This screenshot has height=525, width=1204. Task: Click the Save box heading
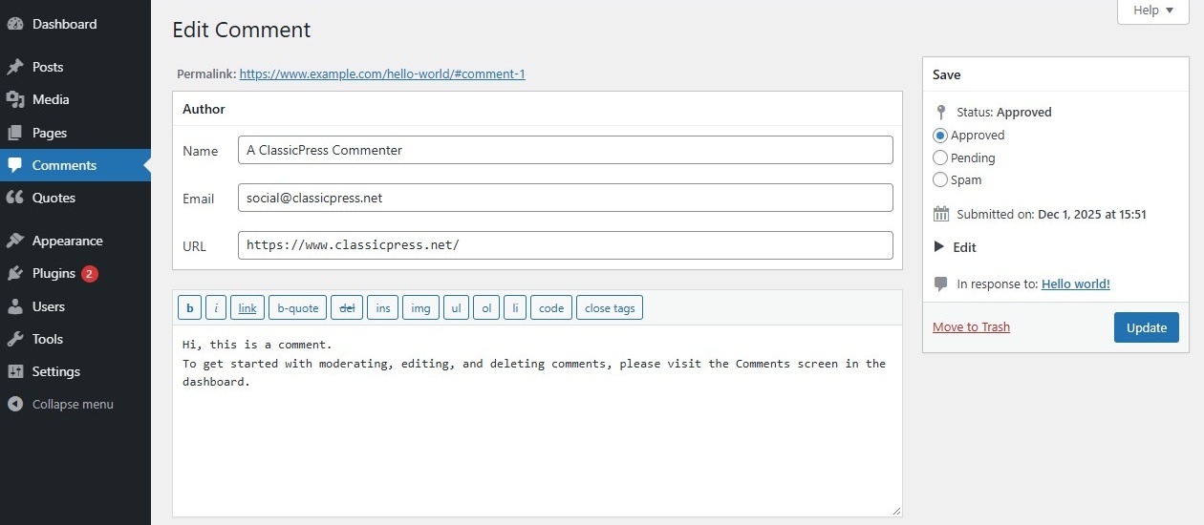pyautogui.click(x=947, y=74)
